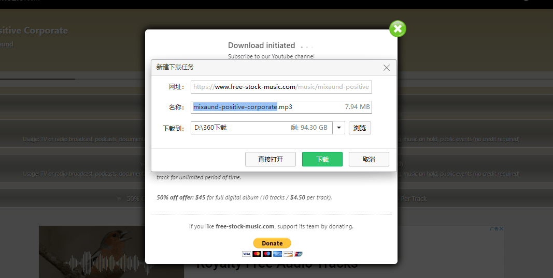
Task: Click the 名称 filename input field
Action: [x=281, y=107]
